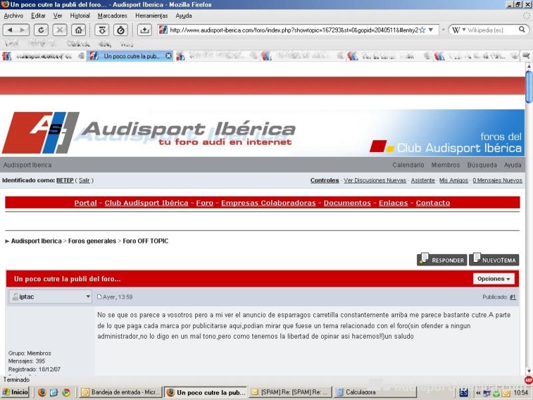Click the upload-tray toolbar button
The image size is (533, 400).
tap(145, 30)
